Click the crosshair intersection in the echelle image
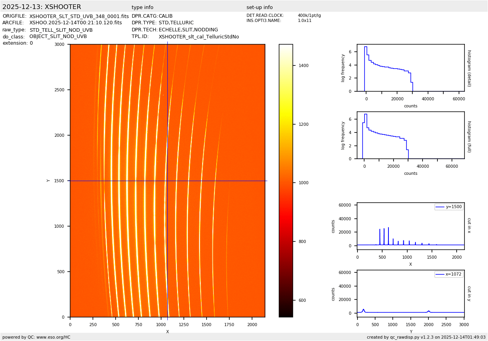The width and height of the screenshot is (488, 341). pos(167,181)
